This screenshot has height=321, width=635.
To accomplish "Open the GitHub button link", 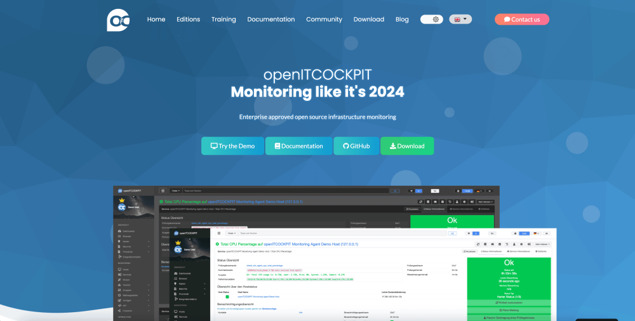I will (356, 146).
